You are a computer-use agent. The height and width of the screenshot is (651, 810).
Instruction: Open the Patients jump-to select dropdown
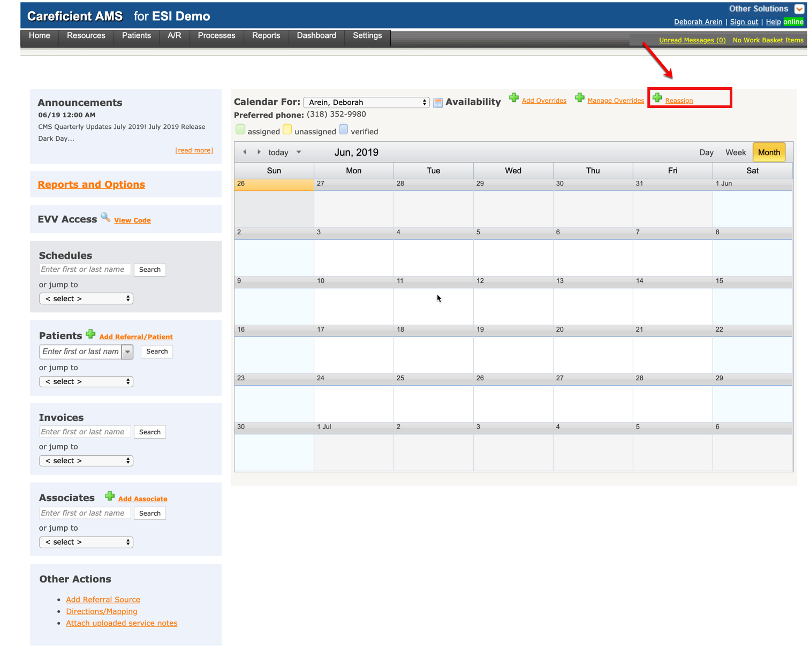click(86, 381)
